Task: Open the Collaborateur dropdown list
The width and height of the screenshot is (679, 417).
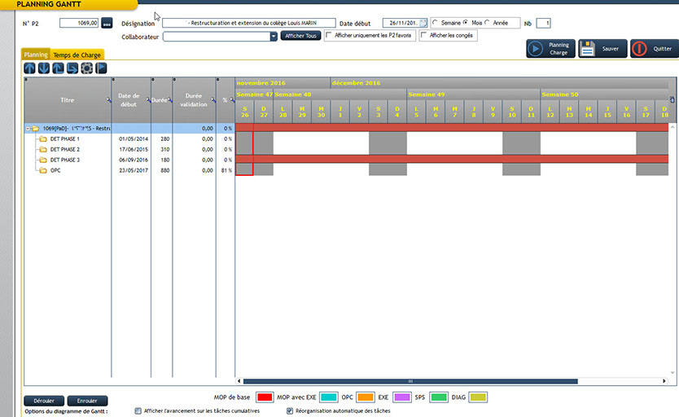Action: coord(274,37)
